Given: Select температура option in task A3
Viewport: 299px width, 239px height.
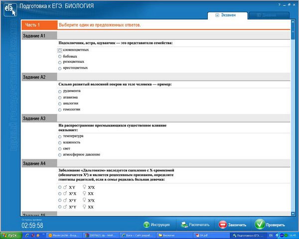Looking at the screenshot, I should coord(60,136).
